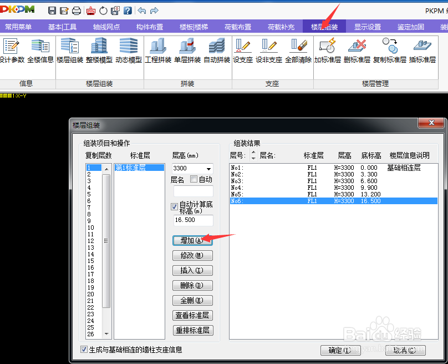Click the 插入(I) insert button
This screenshot has height=364, width=448.
(x=192, y=270)
